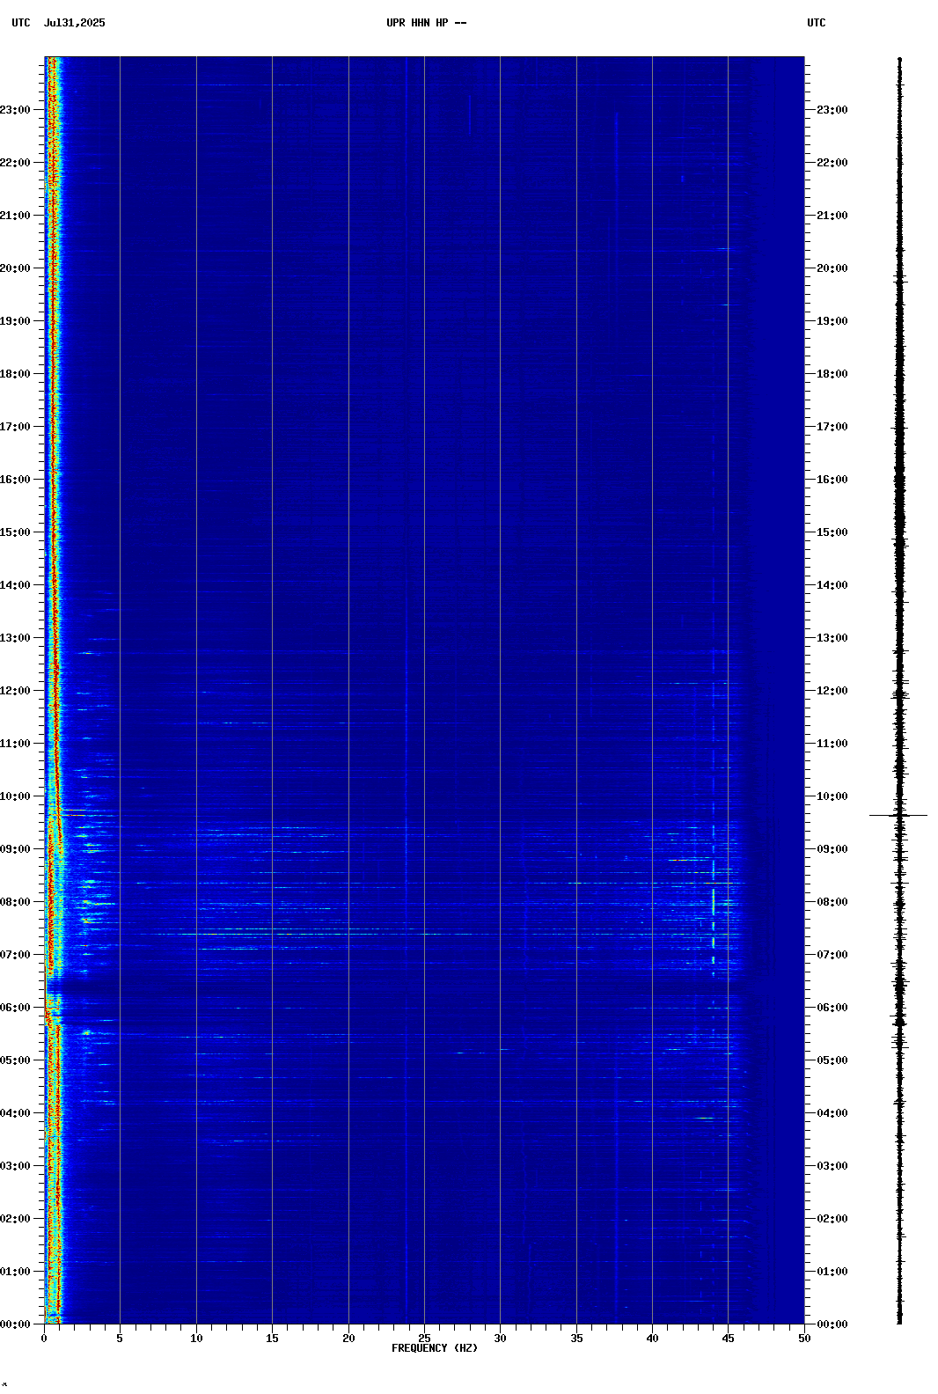Click the right axis 23:00 time label
The image size is (938, 1394).
click(832, 110)
